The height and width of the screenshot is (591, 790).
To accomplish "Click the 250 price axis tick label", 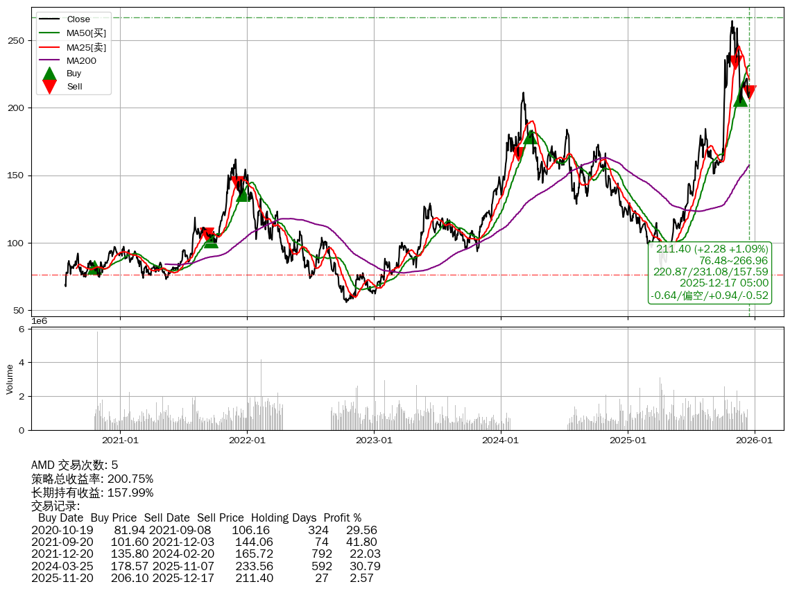I will (x=17, y=41).
